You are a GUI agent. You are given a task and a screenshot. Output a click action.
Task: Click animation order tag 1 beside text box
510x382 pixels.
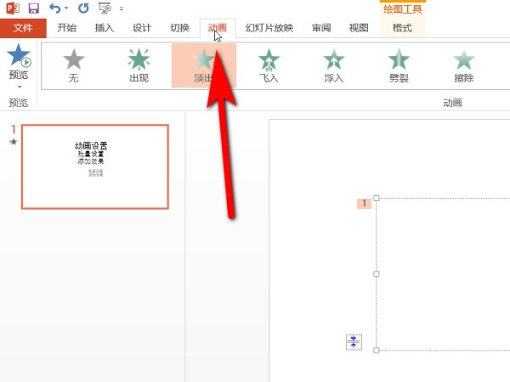[x=365, y=204]
